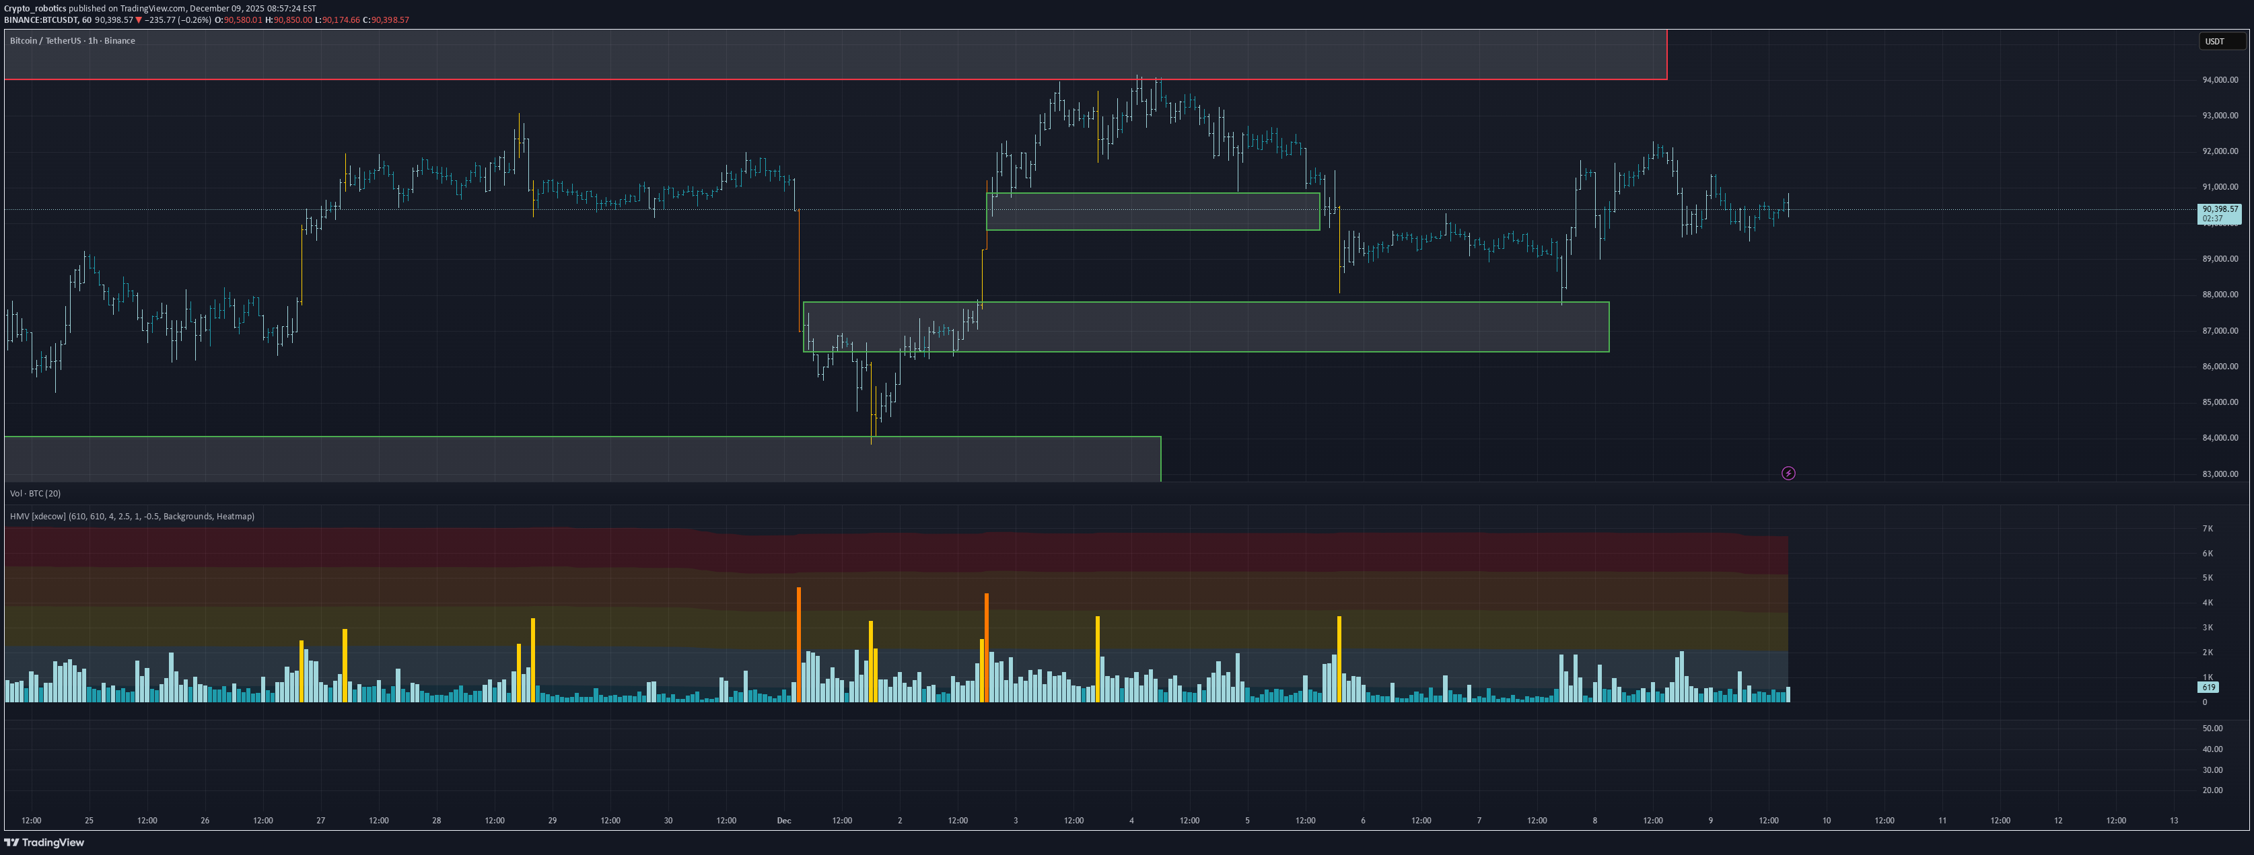Click the red down-triangle beside the price change

point(137,20)
